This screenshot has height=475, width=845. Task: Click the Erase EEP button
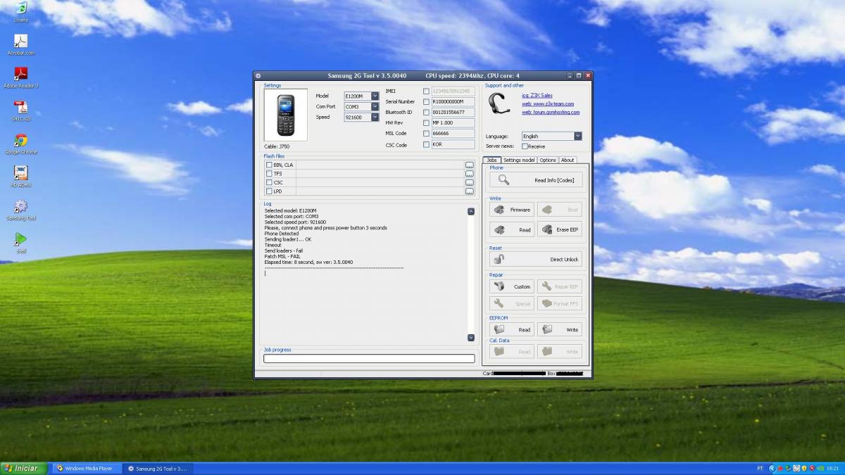(560, 229)
